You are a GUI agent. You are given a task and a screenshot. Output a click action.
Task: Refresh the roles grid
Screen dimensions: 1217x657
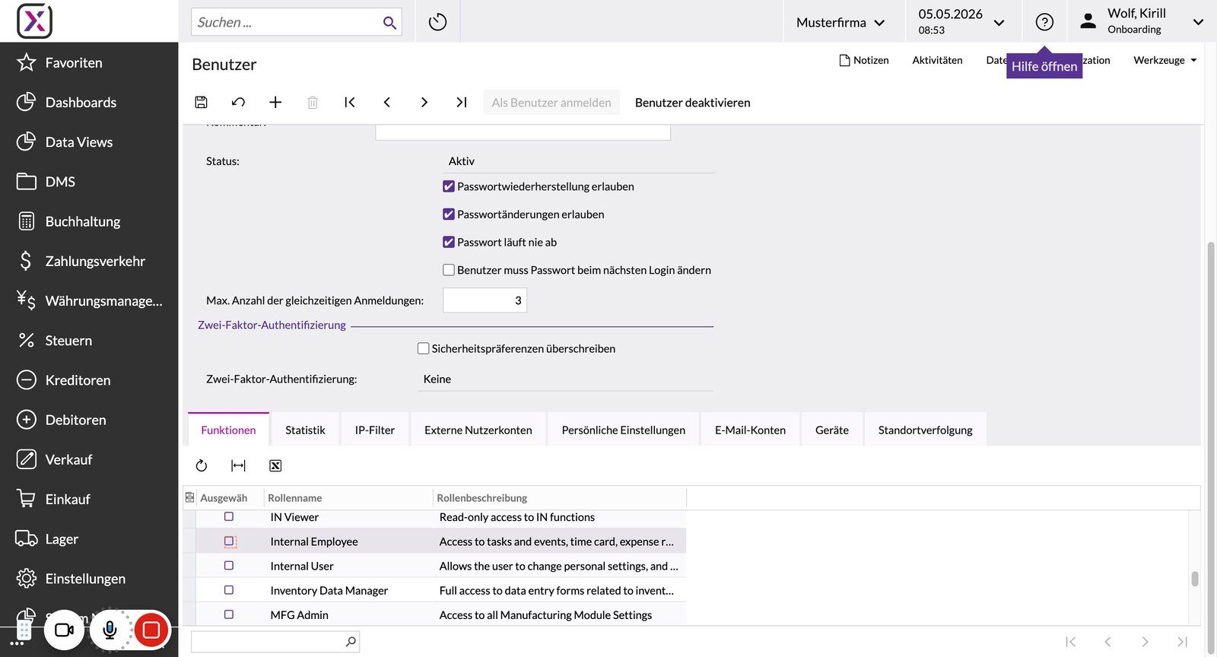(202, 465)
